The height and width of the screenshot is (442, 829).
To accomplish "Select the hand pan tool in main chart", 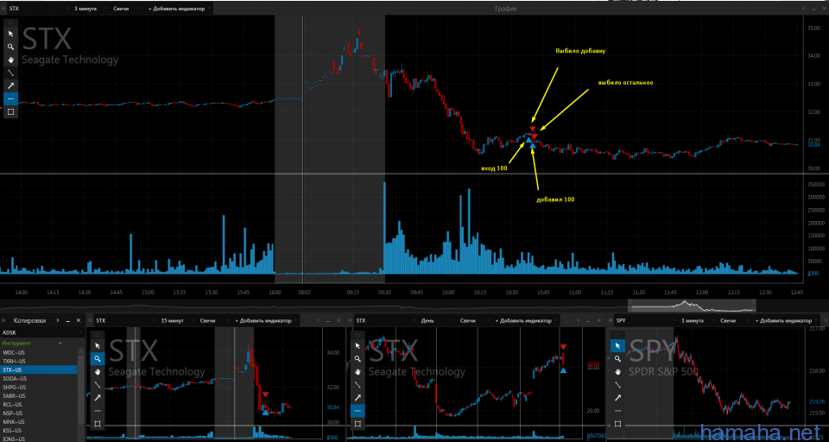I will (x=10, y=60).
